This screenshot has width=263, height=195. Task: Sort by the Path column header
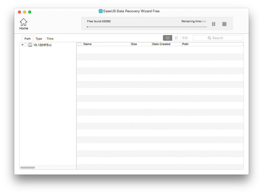click(213, 44)
